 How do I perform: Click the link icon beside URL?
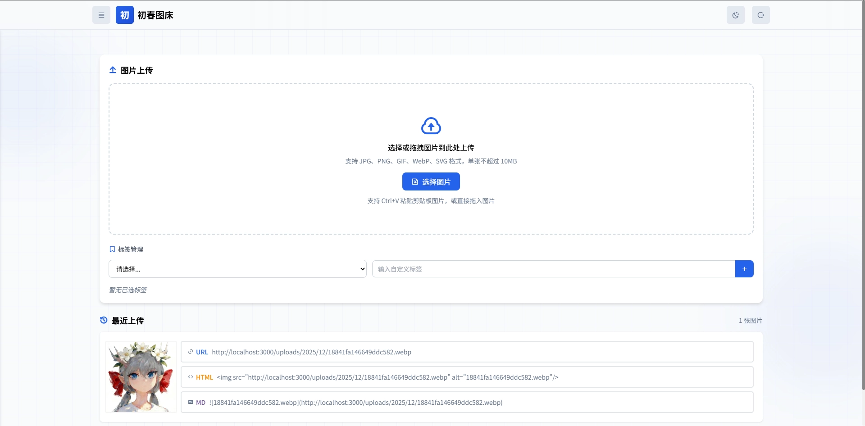[x=191, y=352]
